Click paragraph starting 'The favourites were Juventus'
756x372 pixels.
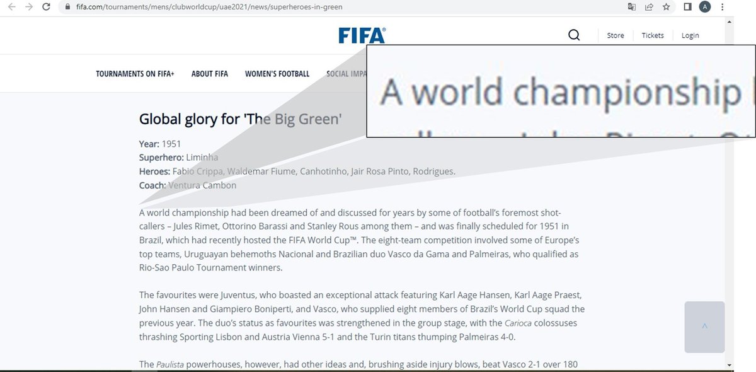click(x=362, y=316)
